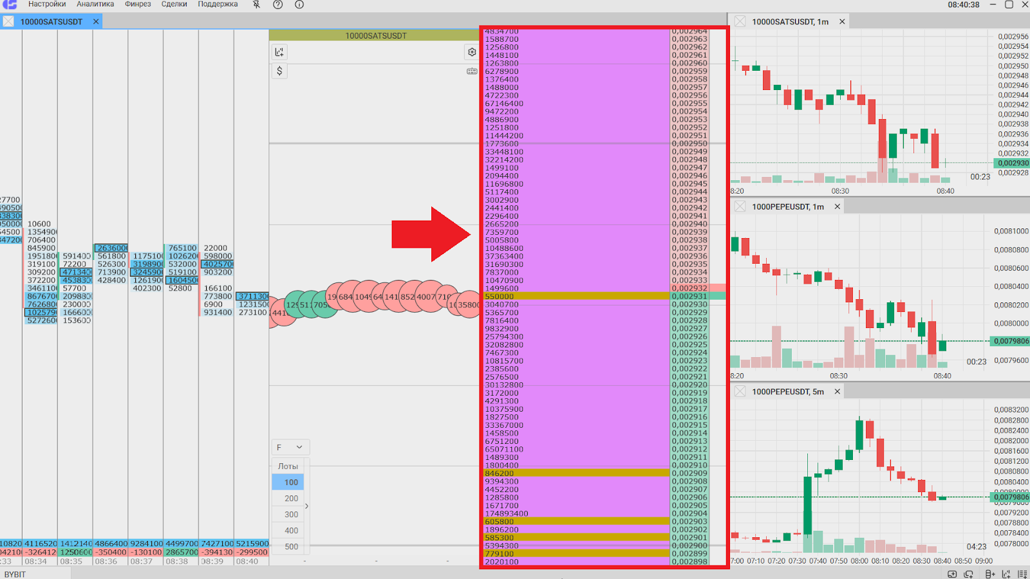Open the F dropdown above lots
The width and height of the screenshot is (1030, 579).
(290, 447)
